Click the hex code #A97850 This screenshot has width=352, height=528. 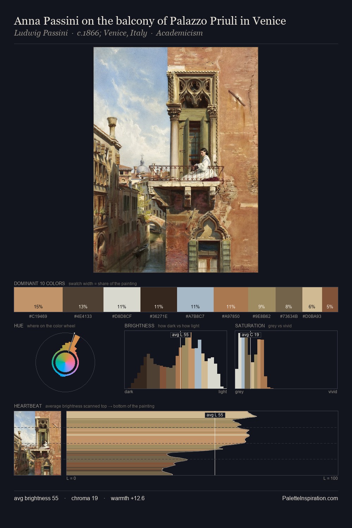(231, 316)
